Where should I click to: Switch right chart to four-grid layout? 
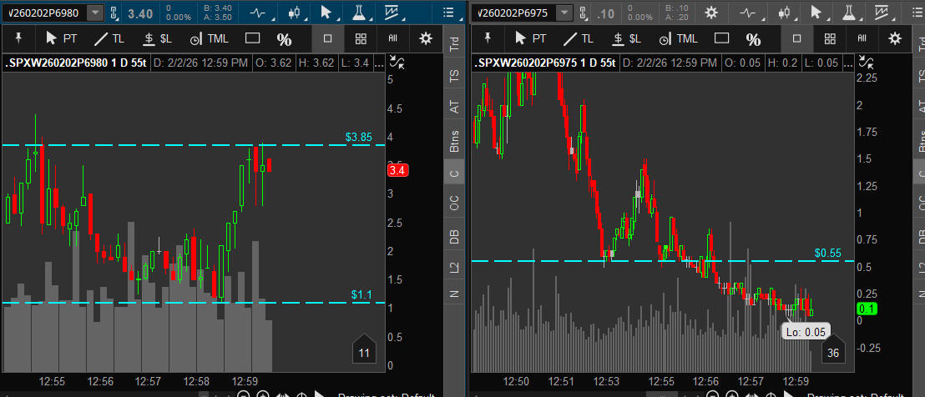click(829, 38)
